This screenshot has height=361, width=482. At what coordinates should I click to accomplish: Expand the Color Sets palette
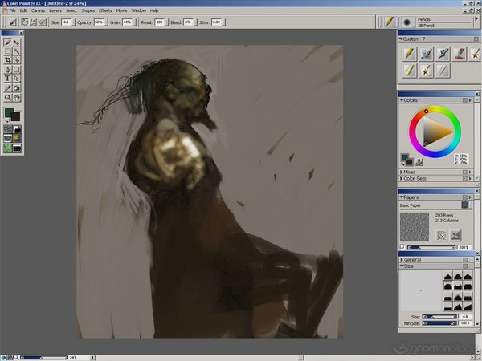(x=402, y=180)
